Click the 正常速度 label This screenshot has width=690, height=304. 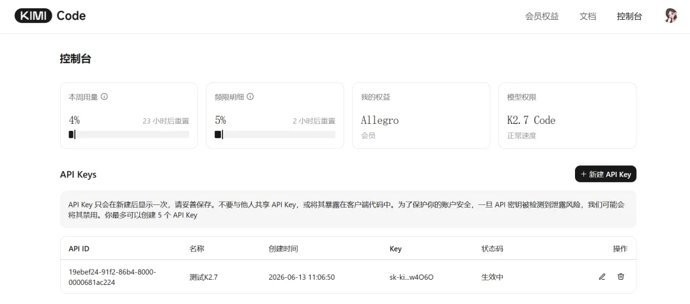click(x=521, y=136)
